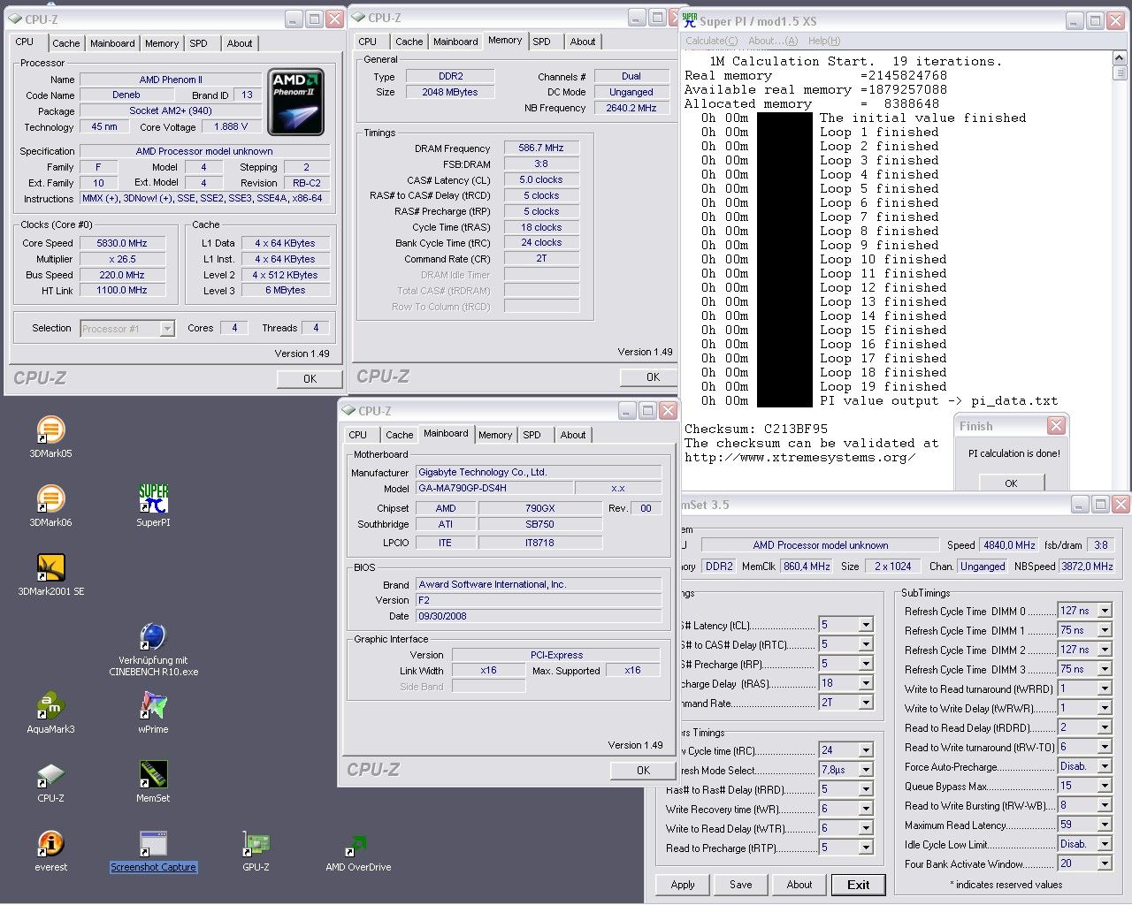
Task: Select About tab in CPU-Z Memory window
Action: click(583, 42)
